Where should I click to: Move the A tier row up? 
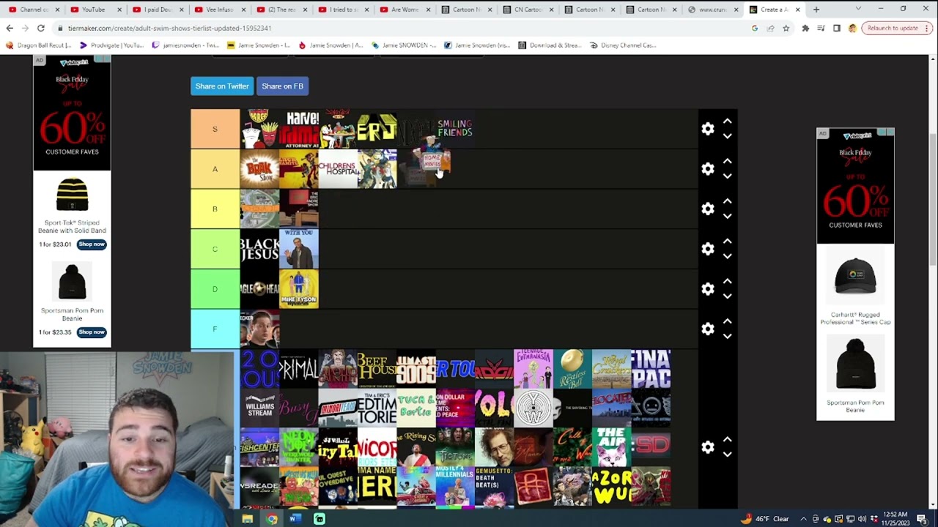point(727,162)
